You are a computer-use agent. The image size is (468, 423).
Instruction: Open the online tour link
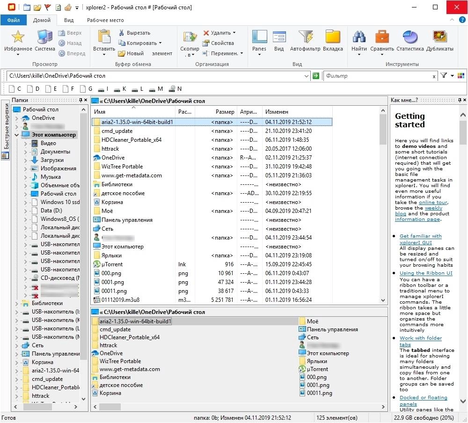coord(433,203)
